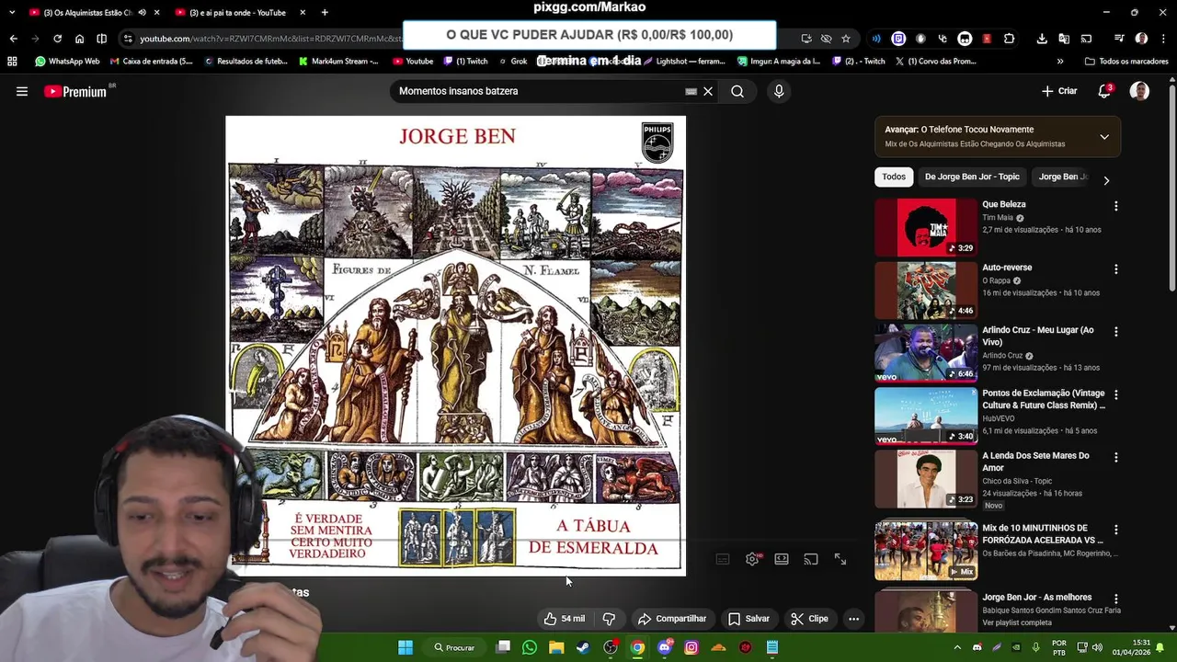The width and height of the screenshot is (1177, 662).
Task: Open more actions ellipsis below video
Action: (853, 619)
